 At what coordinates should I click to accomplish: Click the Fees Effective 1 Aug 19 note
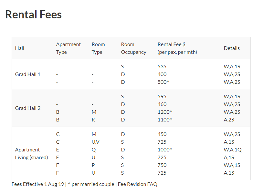pos(38,184)
